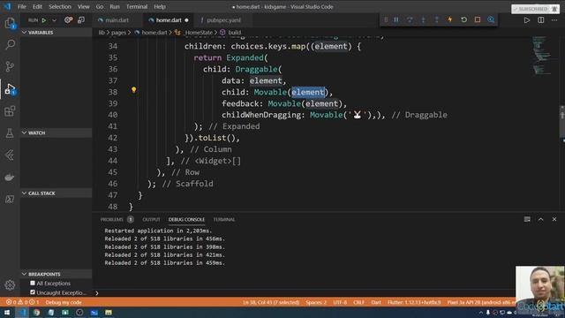Step out in debug toolbar
565x318 pixels.
coord(437,19)
